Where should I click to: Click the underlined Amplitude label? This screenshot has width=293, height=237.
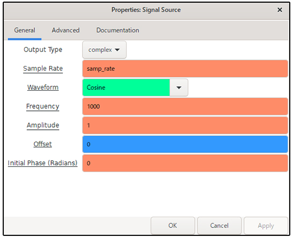(x=43, y=125)
